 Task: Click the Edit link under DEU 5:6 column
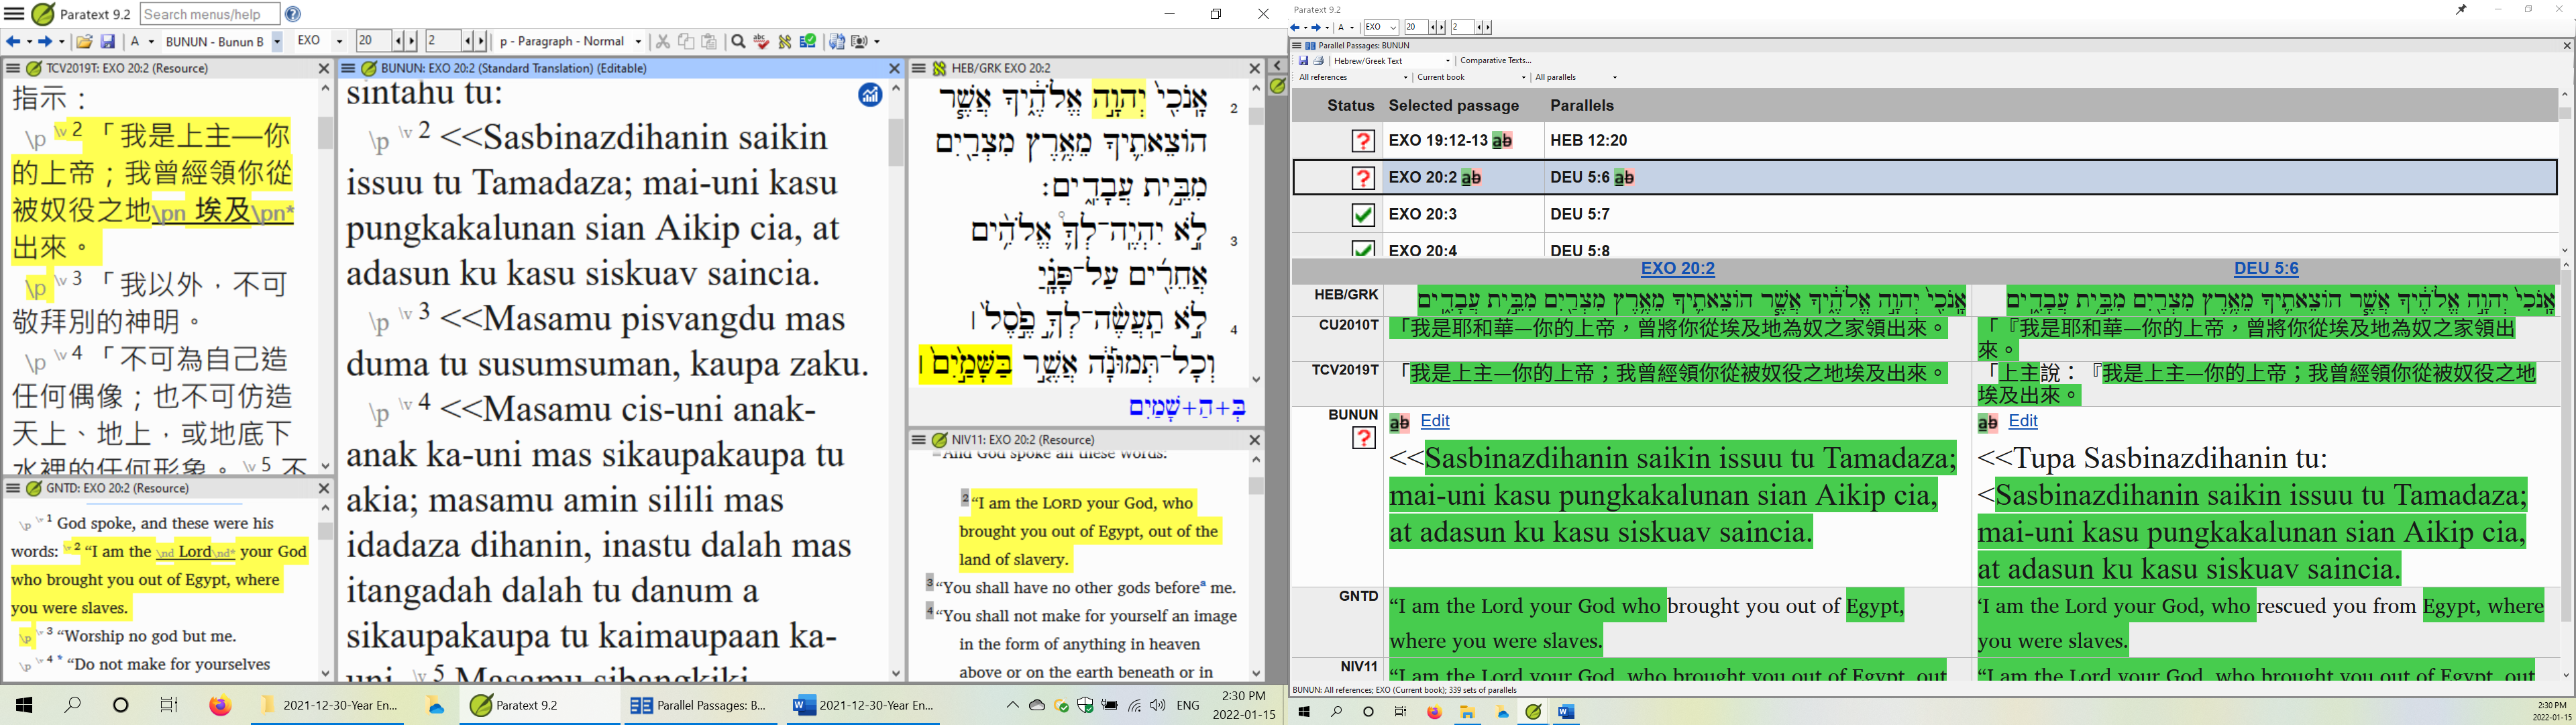pyautogui.click(x=2023, y=422)
